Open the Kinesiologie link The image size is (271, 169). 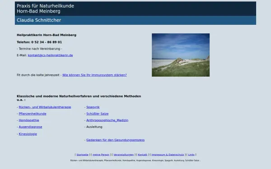coord(28,134)
